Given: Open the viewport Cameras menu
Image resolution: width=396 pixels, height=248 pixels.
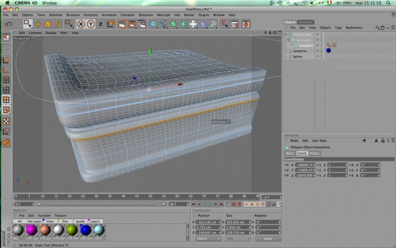Looking at the screenshot, I should (35, 33).
